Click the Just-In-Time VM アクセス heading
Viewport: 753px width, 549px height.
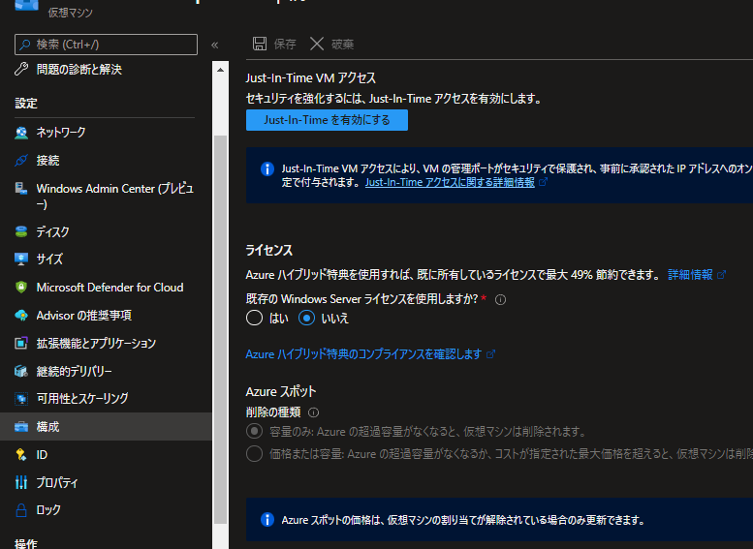click(311, 78)
